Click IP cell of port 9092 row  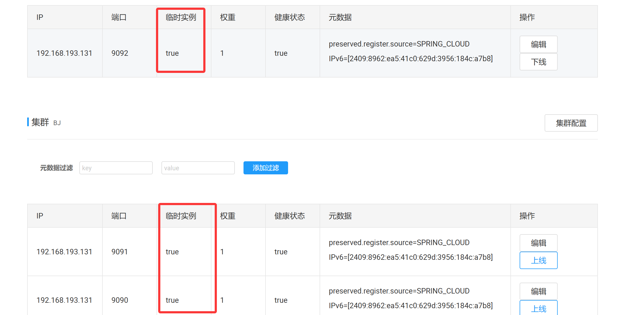[x=64, y=53]
